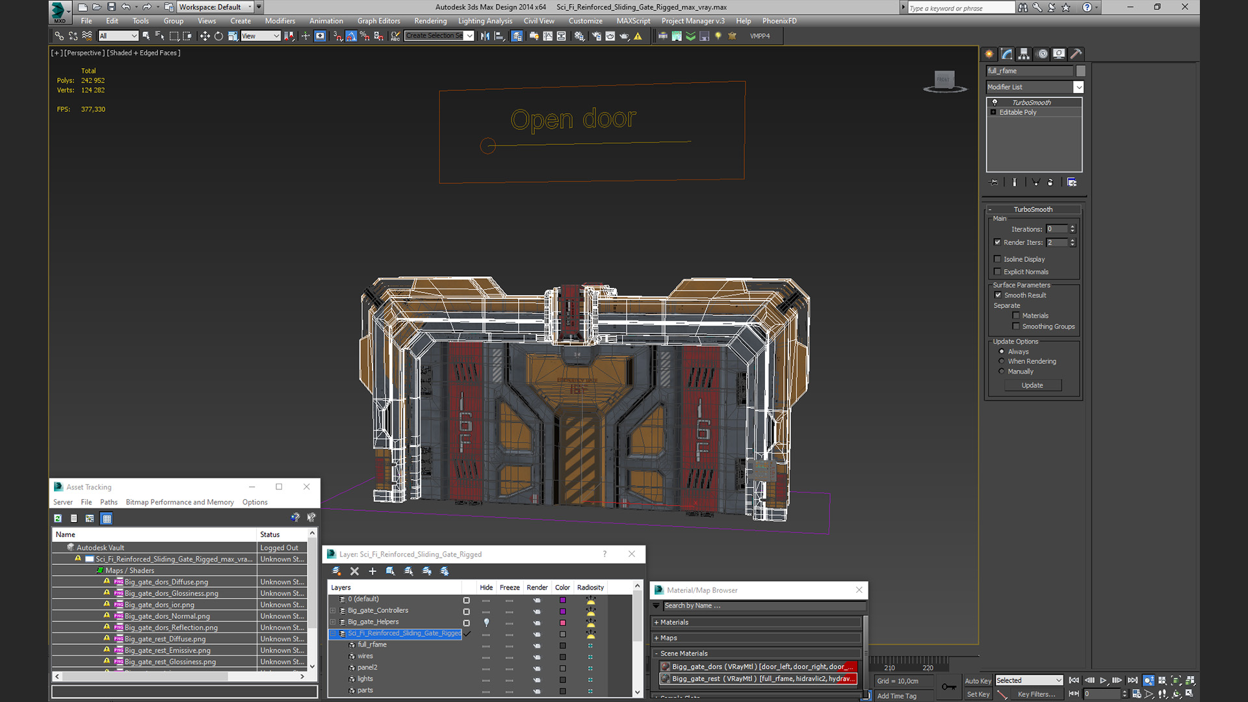This screenshot has width=1248, height=702.
Task: Click Set Key button
Action: click(978, 694)
